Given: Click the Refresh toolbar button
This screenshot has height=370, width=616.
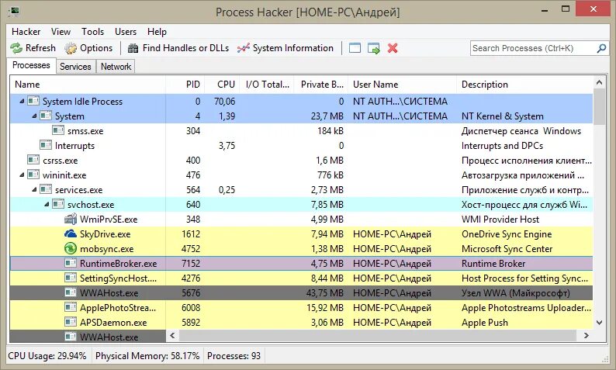Looking at the screenshot, I should coord(33,48).
